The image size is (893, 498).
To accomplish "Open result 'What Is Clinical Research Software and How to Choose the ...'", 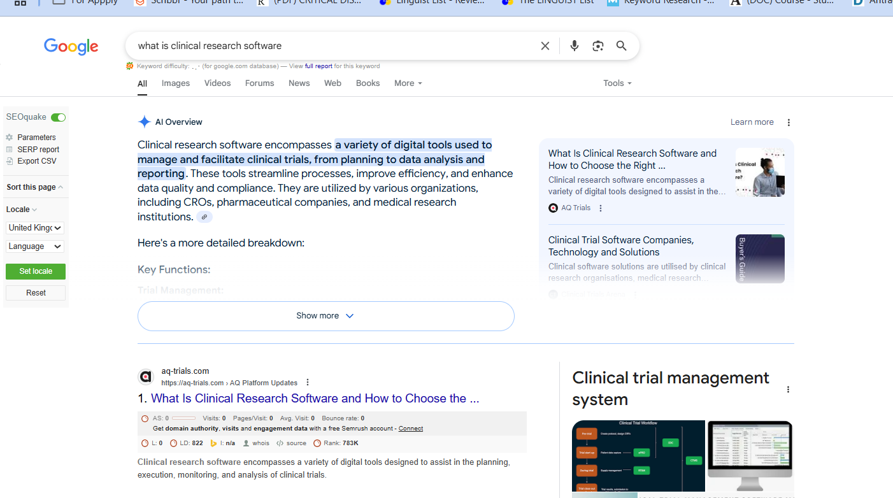I will (x=315, y=399).
